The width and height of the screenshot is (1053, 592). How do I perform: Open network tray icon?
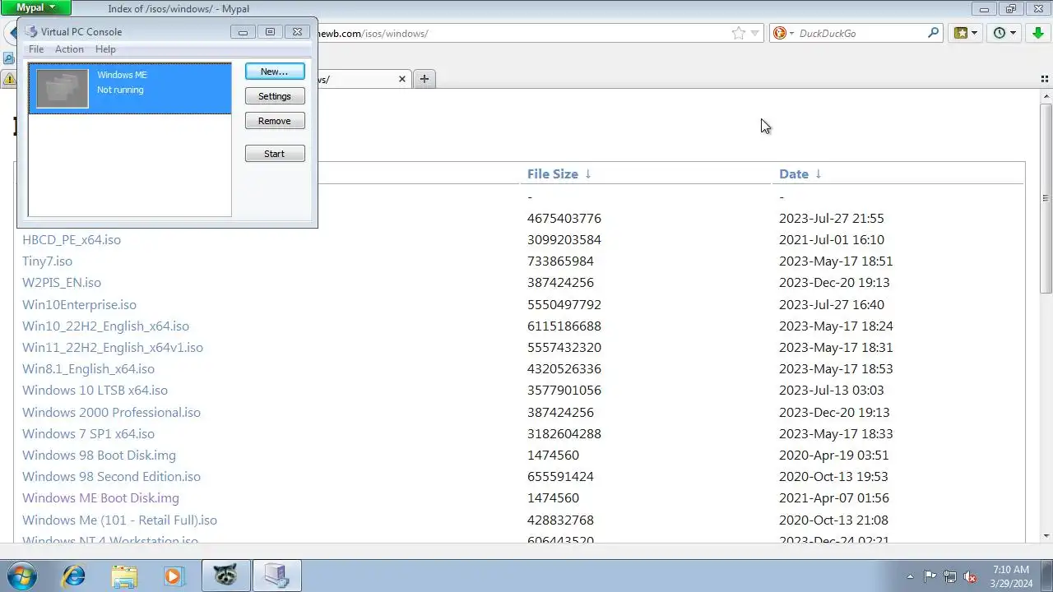950,576
